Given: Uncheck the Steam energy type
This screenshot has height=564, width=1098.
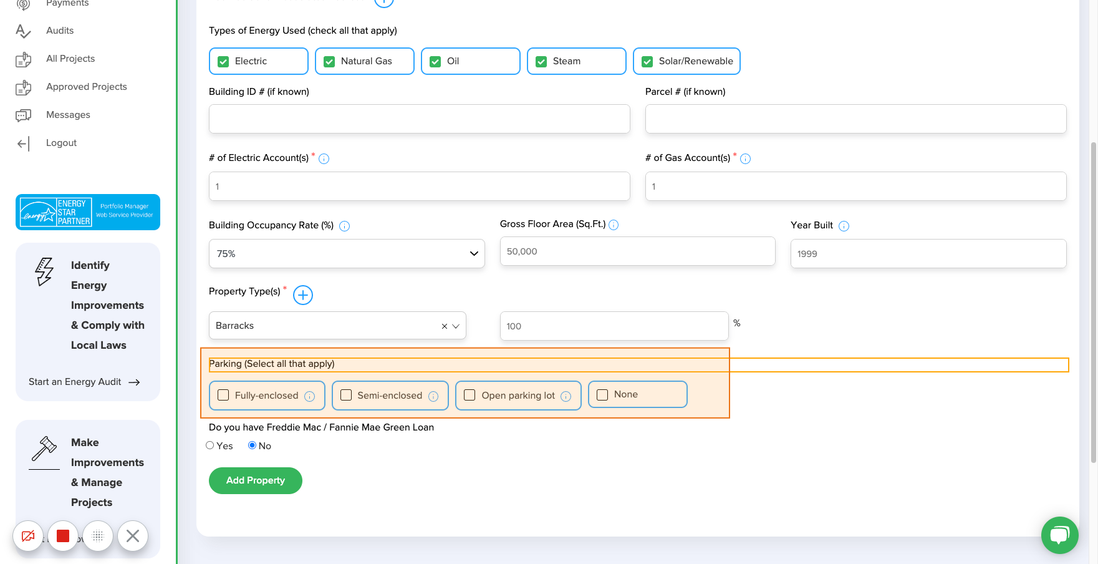Looking at the screenshot, I should [x=541, y=62].
